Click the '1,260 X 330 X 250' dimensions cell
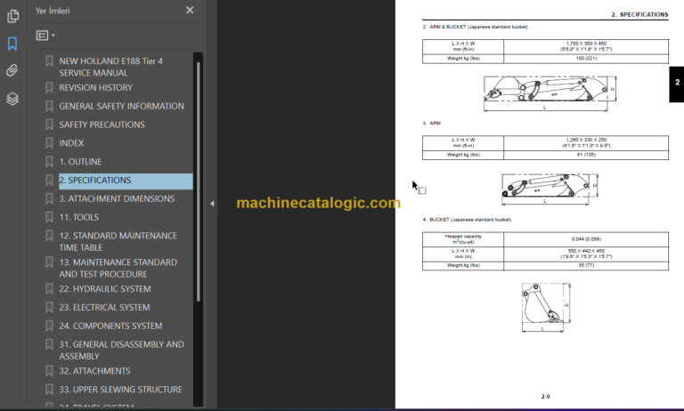 pos(586,143)
